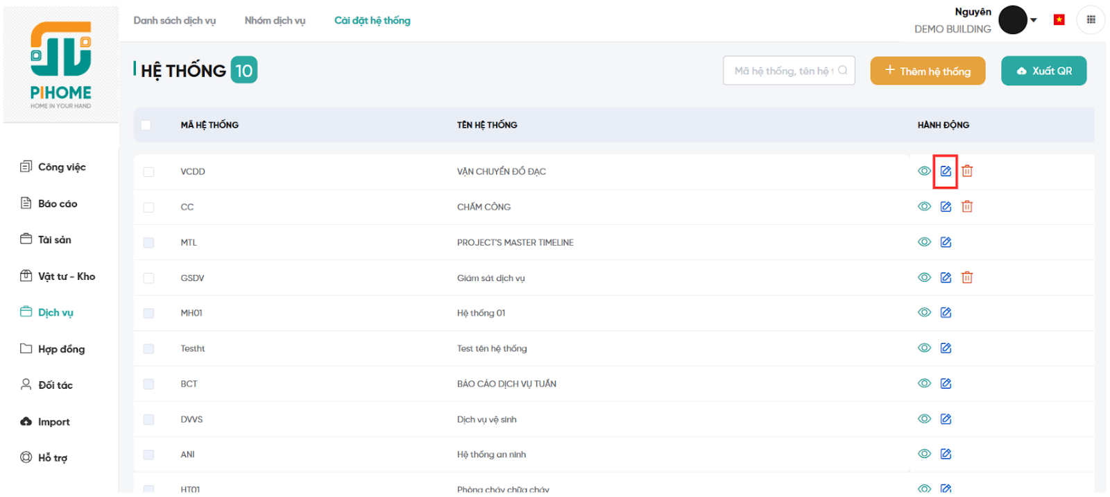
Task: Go to Hợp đồng in sidebar
Action: [x=61, y=349]
